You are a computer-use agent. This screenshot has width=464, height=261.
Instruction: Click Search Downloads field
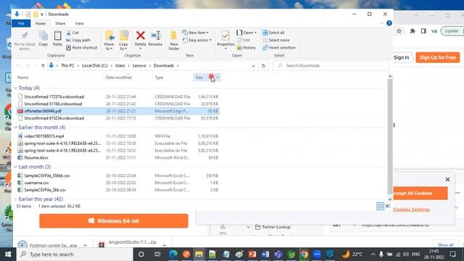[x=331, y=66]
